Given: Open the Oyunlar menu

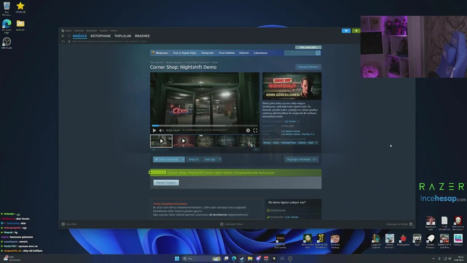Looking at the screenshot, I should point(104,31).
